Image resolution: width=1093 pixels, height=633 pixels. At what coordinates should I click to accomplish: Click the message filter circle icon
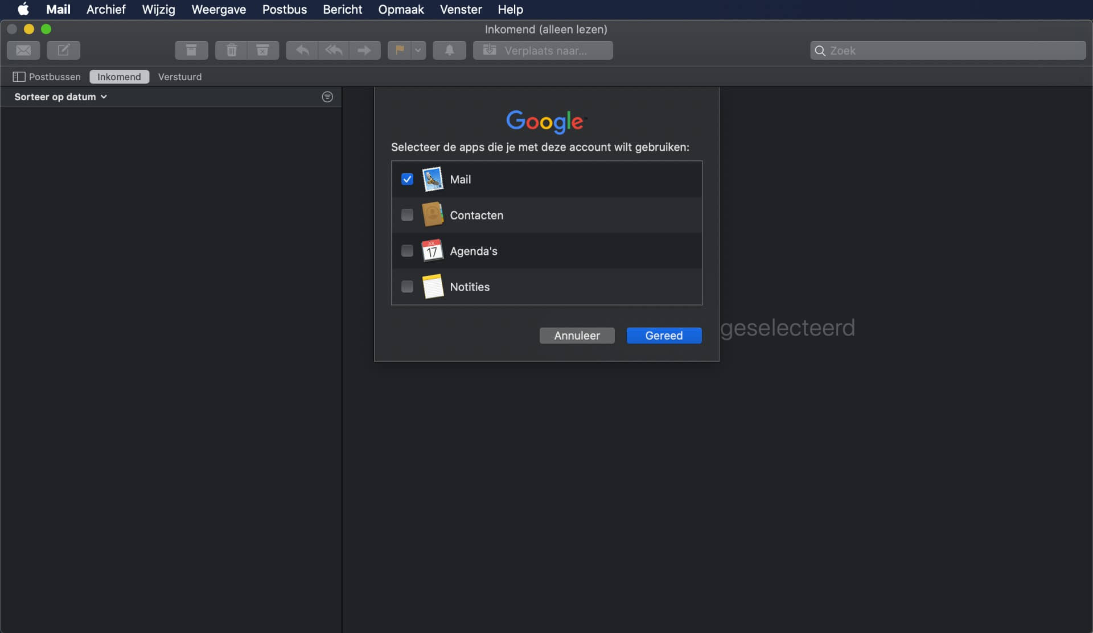327,97
